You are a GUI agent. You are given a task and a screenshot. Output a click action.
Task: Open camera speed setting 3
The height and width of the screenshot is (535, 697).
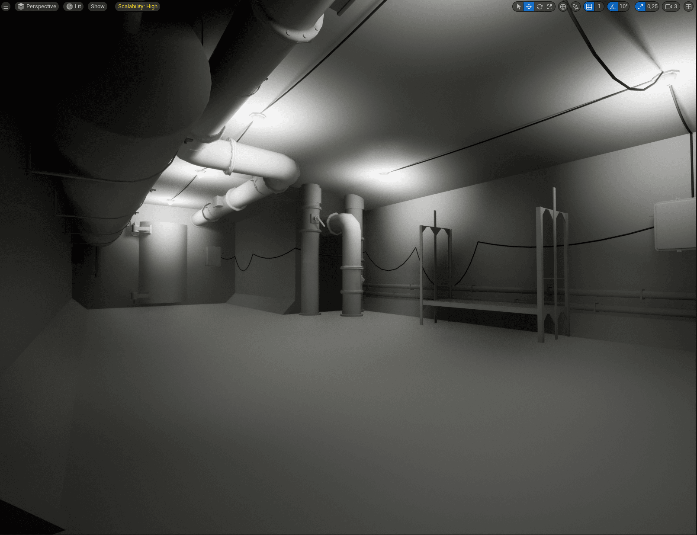pos(671,6)
